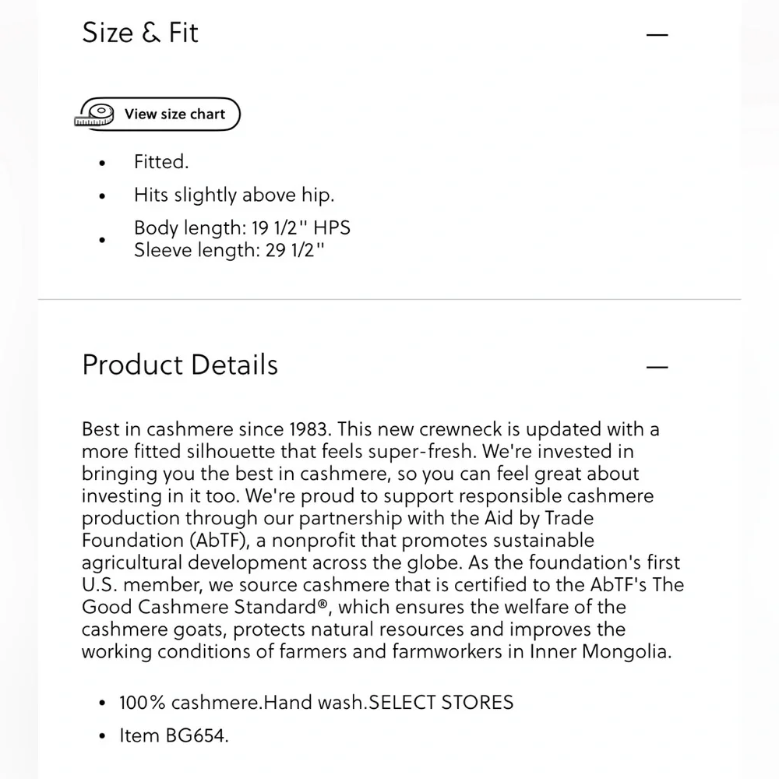Click the Item BG654 product code
779x779 pixels.
pyautogui.click(x=174, y=735)
